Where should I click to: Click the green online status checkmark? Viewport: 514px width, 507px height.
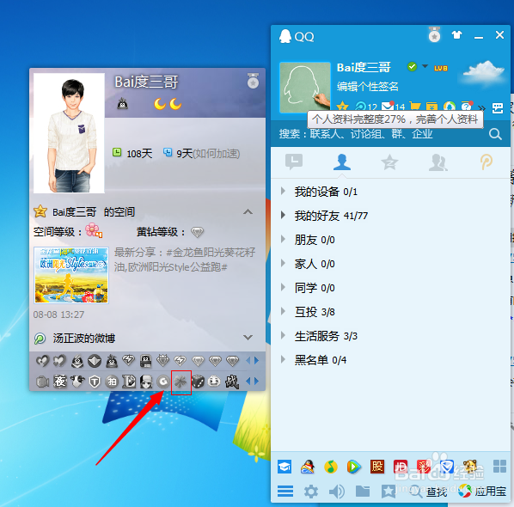point(412,66)
